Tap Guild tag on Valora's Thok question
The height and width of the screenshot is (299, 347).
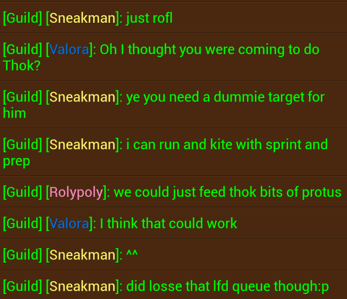23,49
